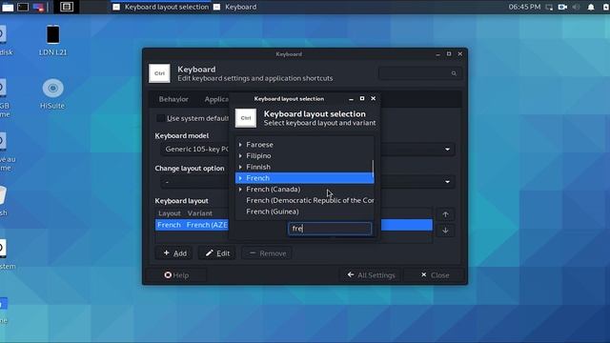Open the file manager launcher in top panel
Screen dimensions: 610x343
tap(8, 7)
